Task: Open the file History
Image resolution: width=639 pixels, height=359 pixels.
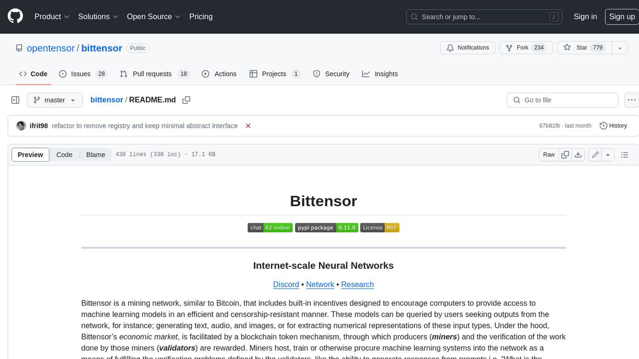Action: (613, 126)
